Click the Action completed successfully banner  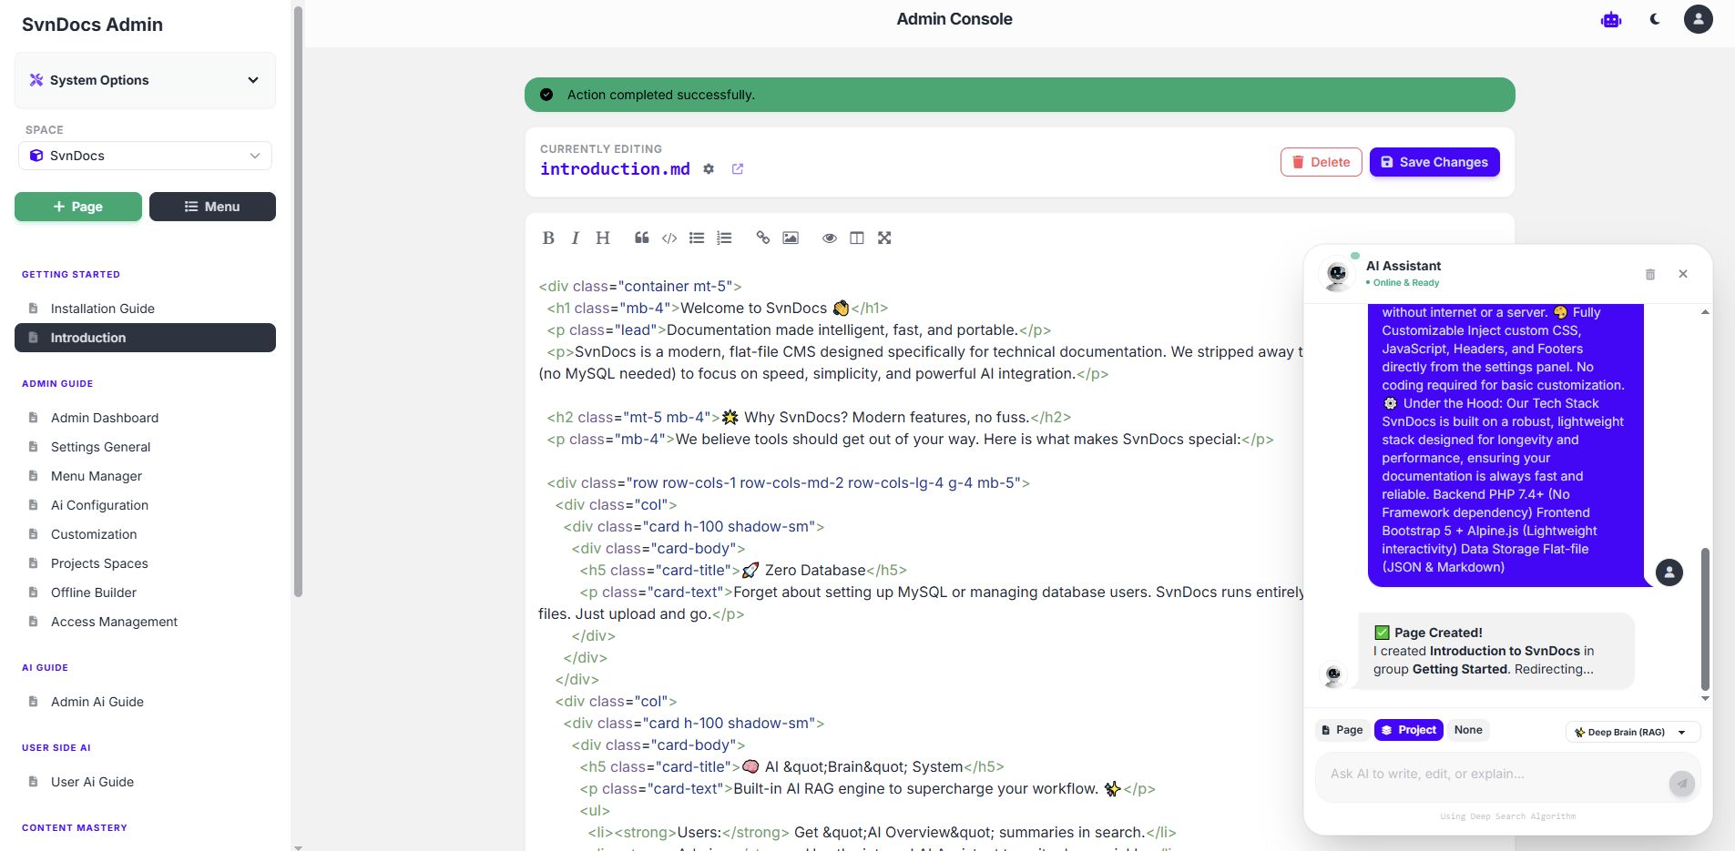pos(1020,95)
